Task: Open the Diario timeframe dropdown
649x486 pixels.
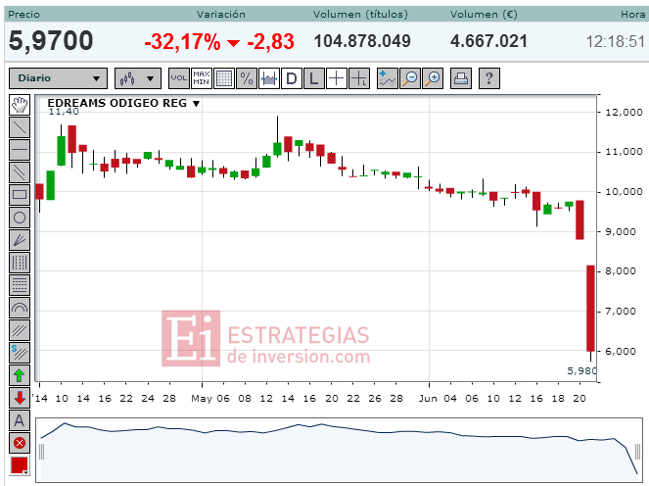Action: click(x=58, y=78)
